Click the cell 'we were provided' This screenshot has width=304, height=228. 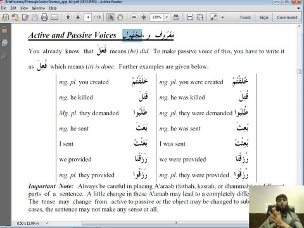[x=182, y=159]
